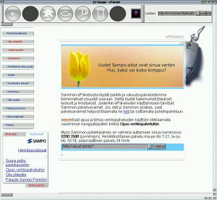Open the underlined 'Ota yhteyttä' link

16,175
